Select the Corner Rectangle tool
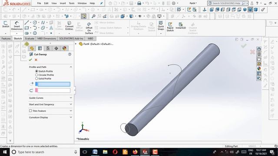 tap(27, 28)
